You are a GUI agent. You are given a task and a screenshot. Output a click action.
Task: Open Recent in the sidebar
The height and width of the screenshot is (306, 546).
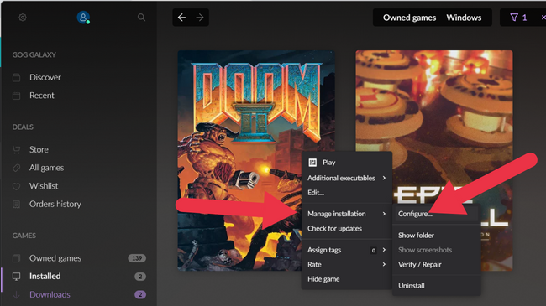point(42,96)
